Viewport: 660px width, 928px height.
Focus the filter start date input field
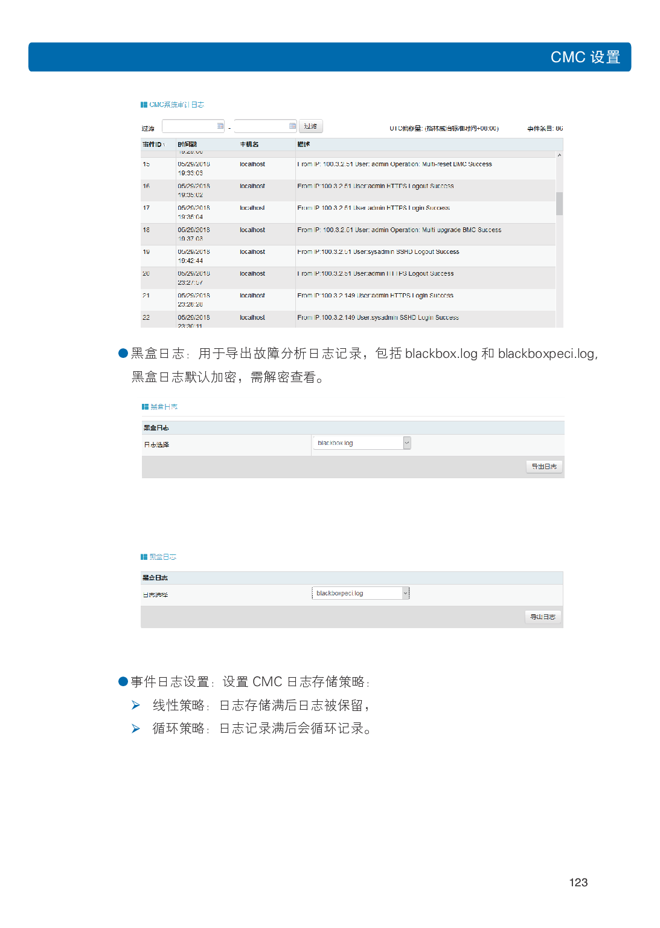(189, 126)
